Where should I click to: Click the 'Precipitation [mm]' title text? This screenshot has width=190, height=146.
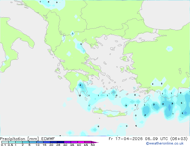pyautogui.click(x=19, y=139)
